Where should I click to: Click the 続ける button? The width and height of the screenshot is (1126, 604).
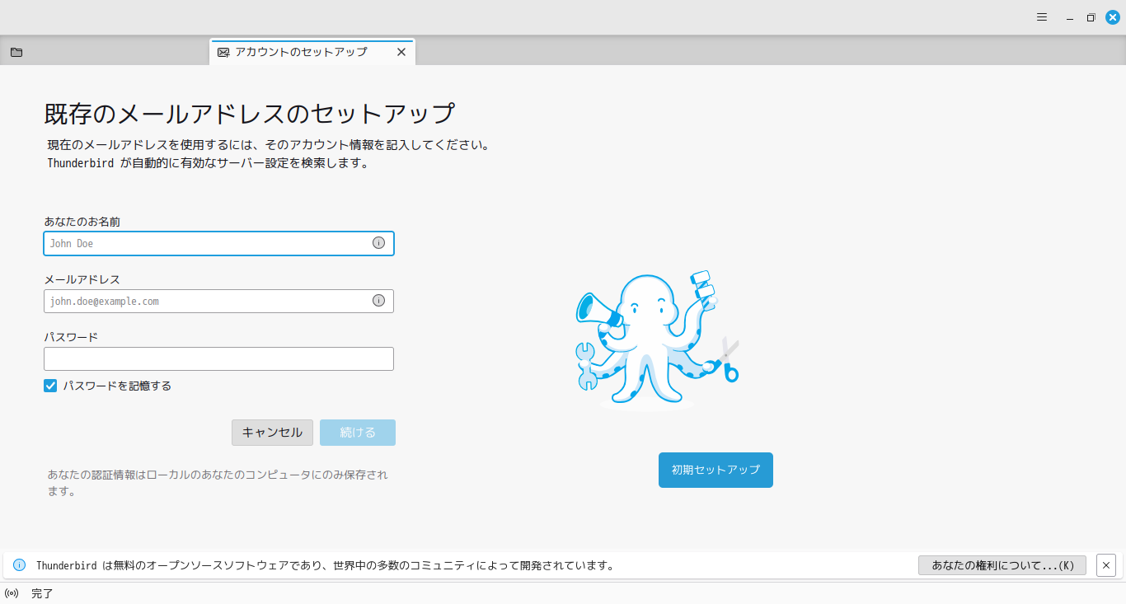coord(357,432)
